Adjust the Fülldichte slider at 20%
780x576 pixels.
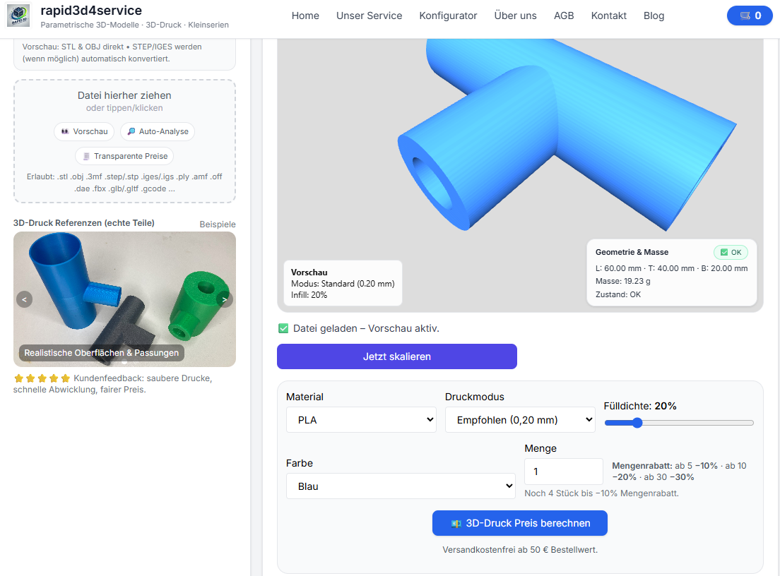coord(637,423)
